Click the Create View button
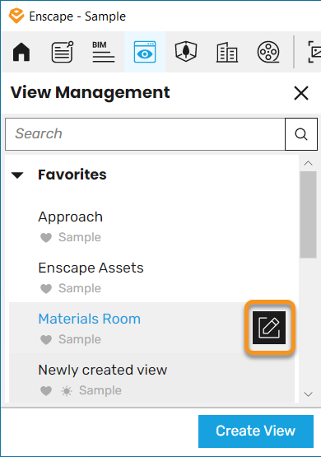The height and width of the screenshot is (457, 321). click(256, 431)
